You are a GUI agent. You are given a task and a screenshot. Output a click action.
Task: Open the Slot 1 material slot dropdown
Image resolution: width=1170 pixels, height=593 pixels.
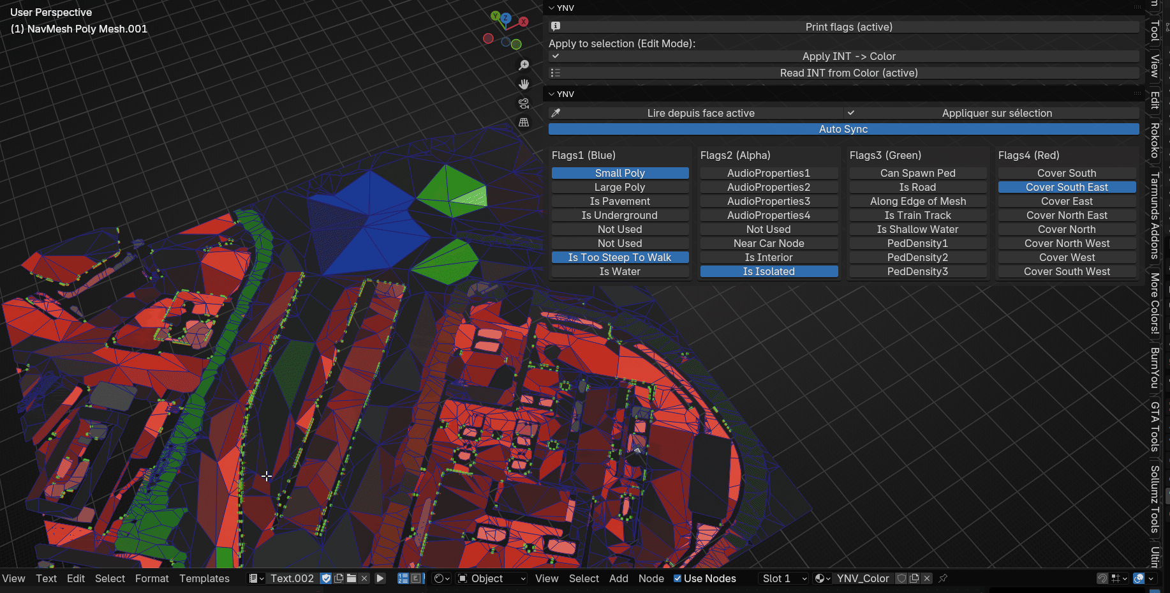[x=783, y=578]
